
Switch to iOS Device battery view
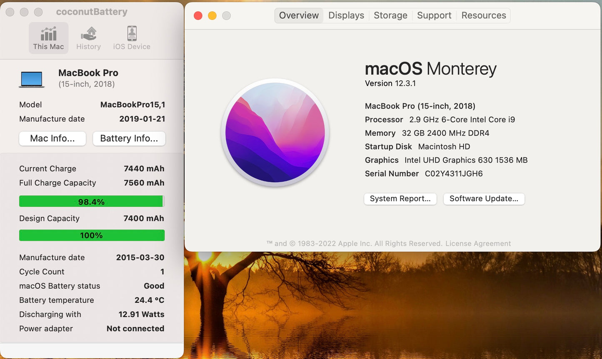click(x=131, y=38)
